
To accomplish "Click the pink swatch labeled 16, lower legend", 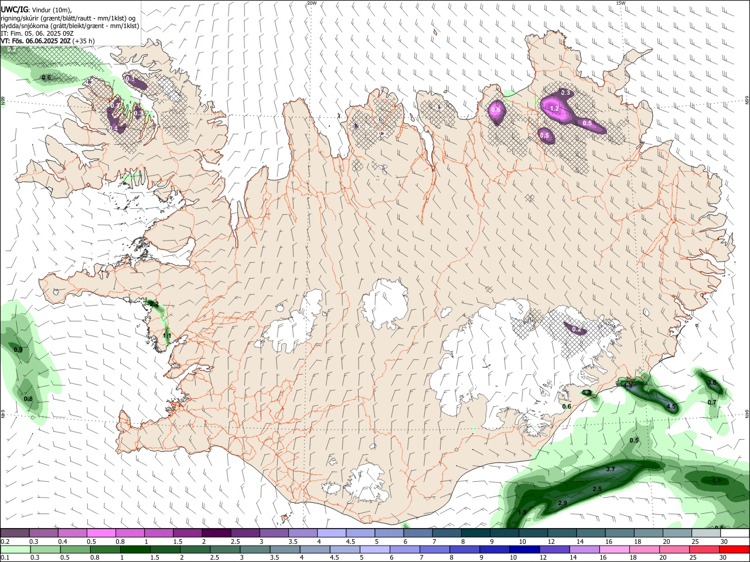I will point(614,550).
